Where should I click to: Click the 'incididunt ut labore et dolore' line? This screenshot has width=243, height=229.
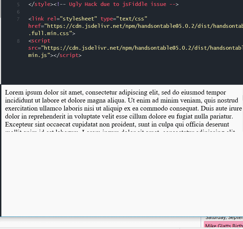tap(121, 100)
